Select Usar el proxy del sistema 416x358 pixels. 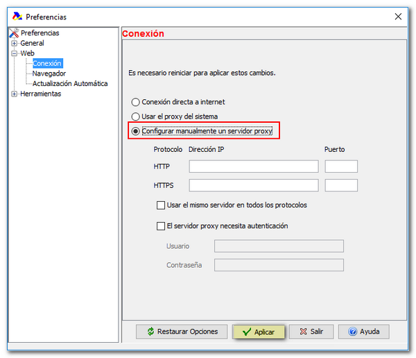click(x=136, y=117)
